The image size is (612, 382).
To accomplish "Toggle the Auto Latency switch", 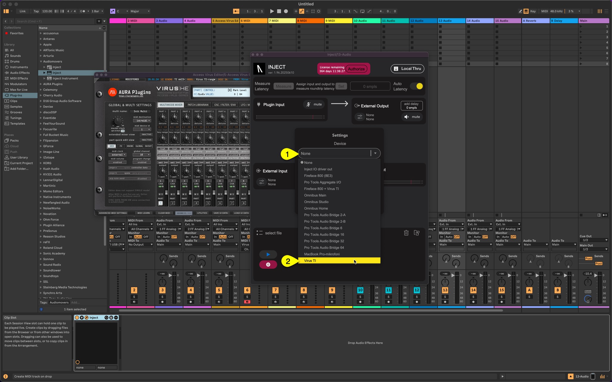I will (416, 86).
